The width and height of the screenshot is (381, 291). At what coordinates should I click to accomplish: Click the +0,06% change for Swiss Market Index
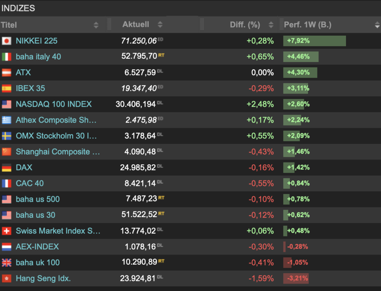pos(260,231)
